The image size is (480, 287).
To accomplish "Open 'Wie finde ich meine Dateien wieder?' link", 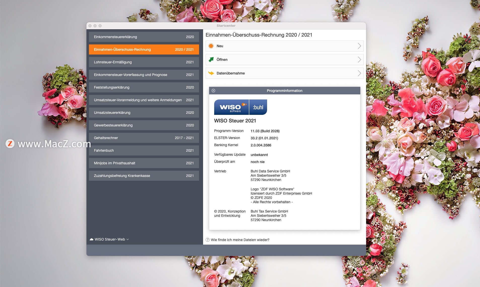I will click(x=240, y=240).
